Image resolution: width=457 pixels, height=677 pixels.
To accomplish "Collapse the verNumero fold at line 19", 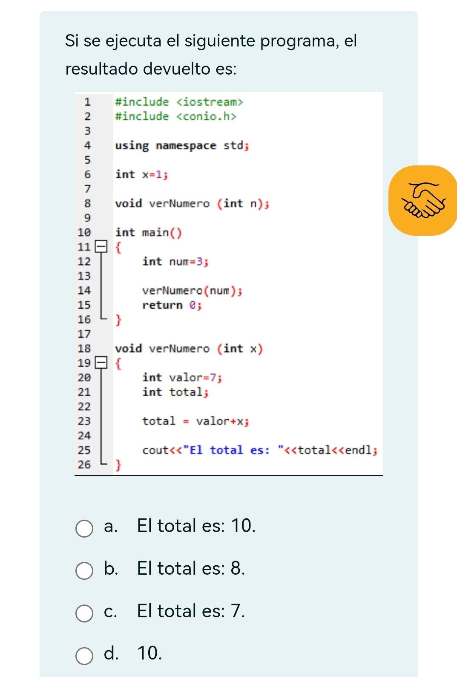I will click(101, 363).
